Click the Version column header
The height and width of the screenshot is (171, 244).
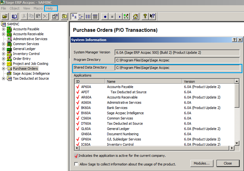click(208, 81)
